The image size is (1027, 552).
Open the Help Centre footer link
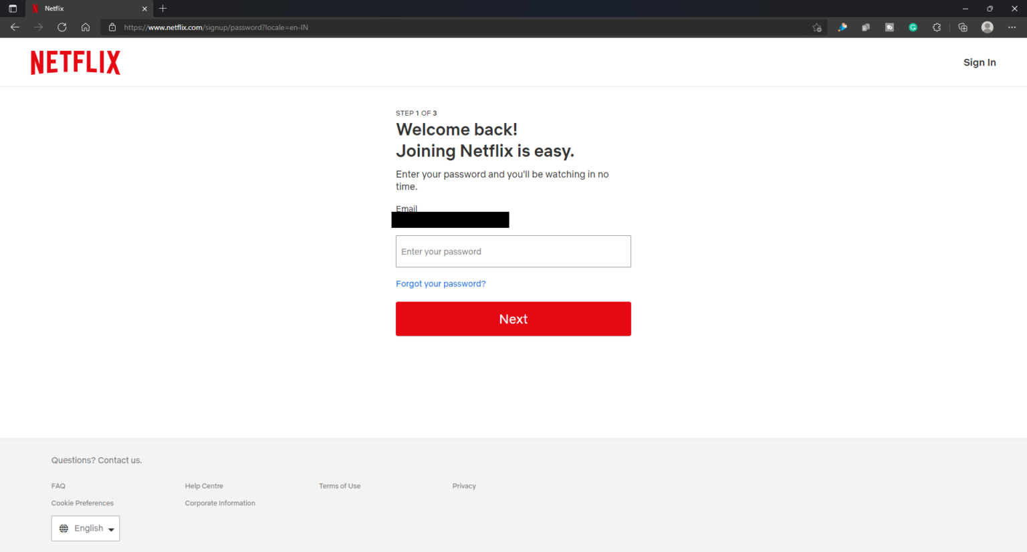204,486
